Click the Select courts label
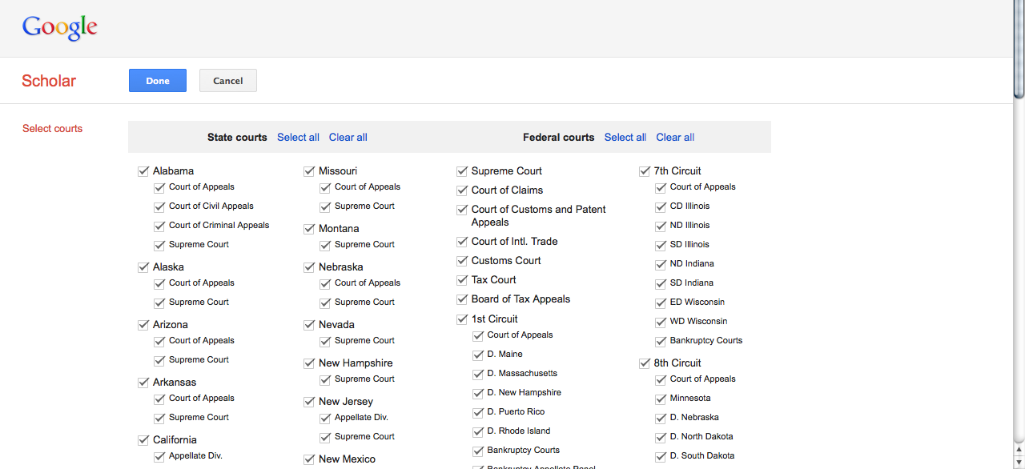The width and height of the screenshot is (1025, 469). tap(52, 128)
